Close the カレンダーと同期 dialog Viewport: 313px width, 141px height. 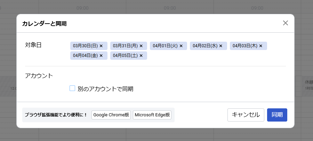click(x=286, y=23)
